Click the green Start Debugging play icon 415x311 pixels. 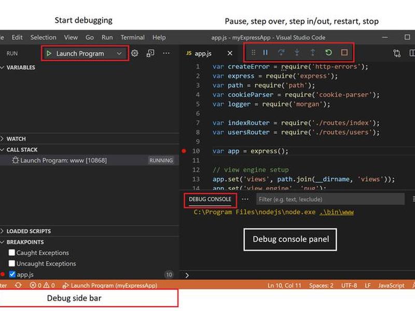49,53
